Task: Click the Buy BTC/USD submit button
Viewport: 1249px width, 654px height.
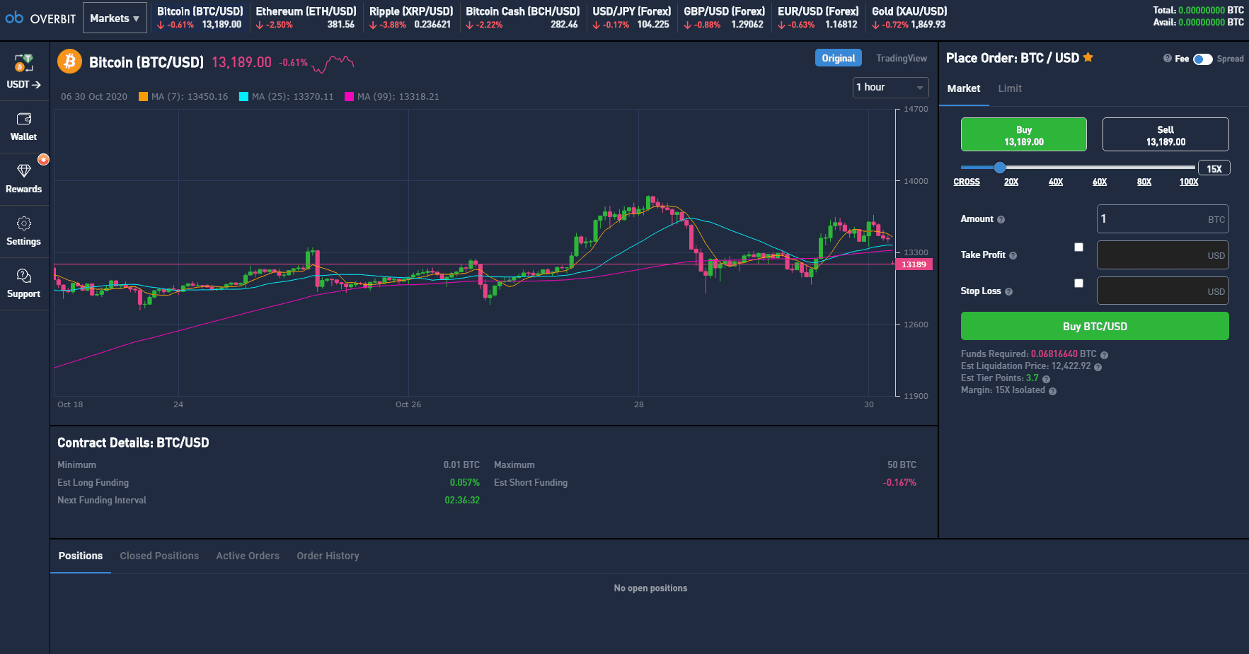Action: coord(1095,326)
